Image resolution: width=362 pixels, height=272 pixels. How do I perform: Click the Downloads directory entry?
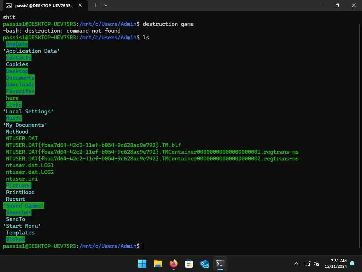tap(20, 85)
